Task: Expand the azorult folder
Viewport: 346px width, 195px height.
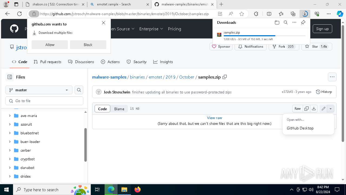Action: [x=10, y=124]
